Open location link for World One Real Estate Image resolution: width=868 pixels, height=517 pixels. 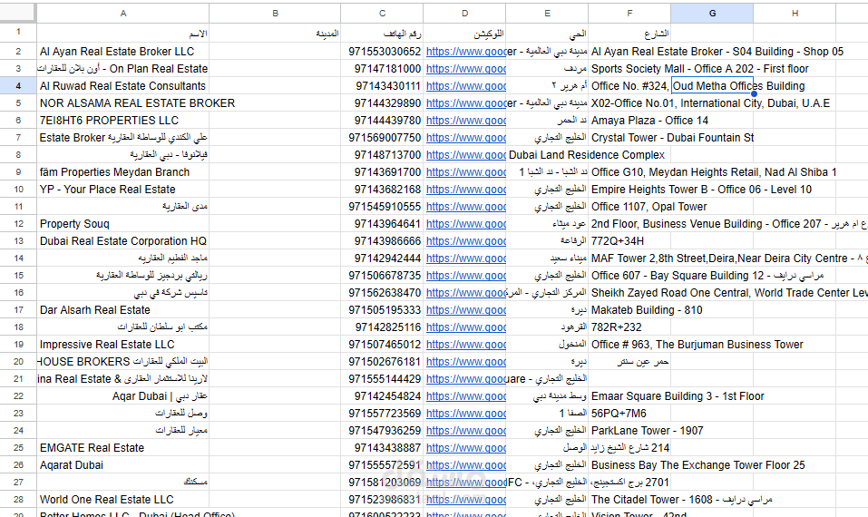[466, 499]
